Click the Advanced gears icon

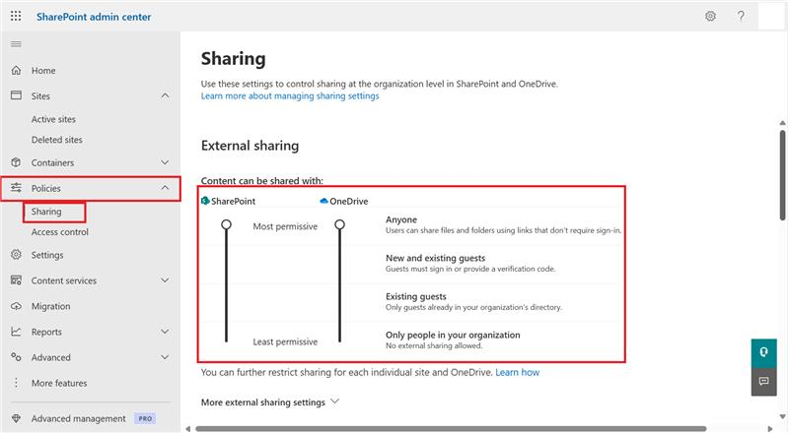(16, 357)
